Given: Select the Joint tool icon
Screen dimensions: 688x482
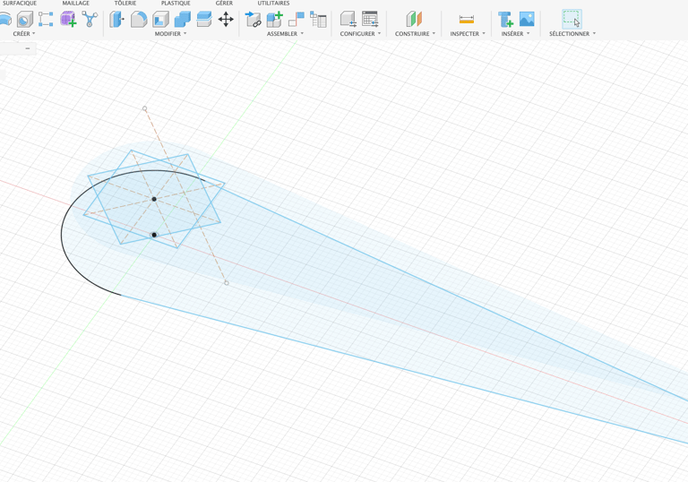Looking at the screenshot, I should 297,20.
